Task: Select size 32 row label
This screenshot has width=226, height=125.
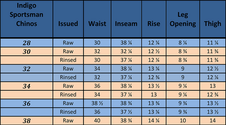Action: click(x=26, y=69)
